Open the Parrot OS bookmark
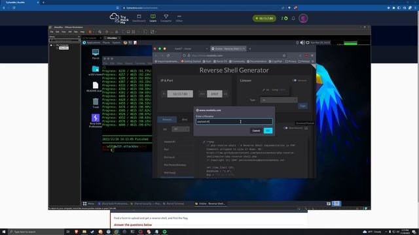 point(220,61)
